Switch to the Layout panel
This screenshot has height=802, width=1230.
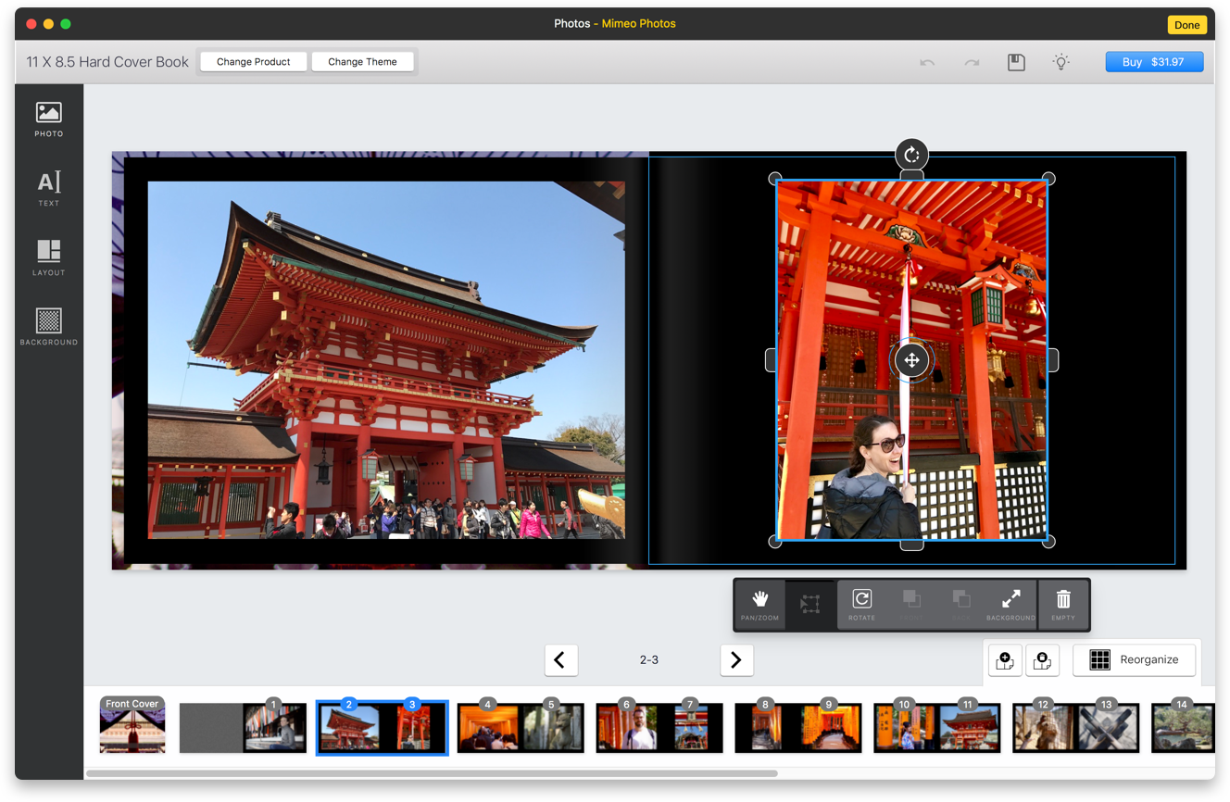point(48,257)
